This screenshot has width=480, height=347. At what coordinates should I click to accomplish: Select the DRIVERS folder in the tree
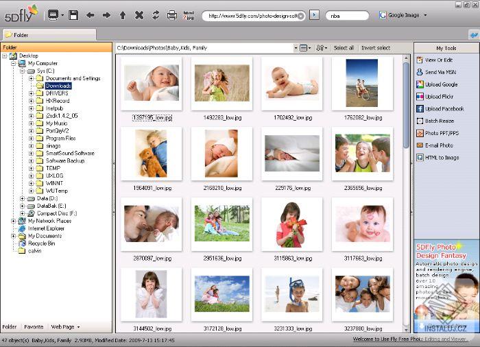57,93
